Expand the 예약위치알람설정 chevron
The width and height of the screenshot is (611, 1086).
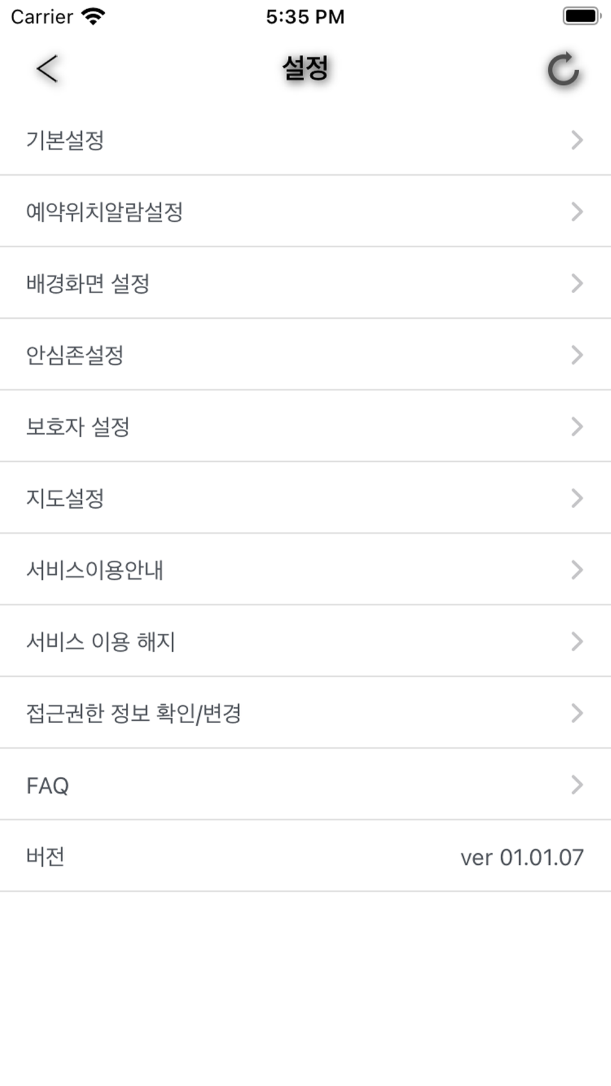pos(577,211)
